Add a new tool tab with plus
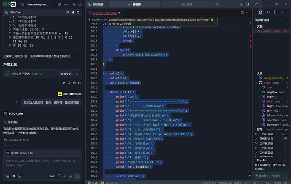Viewport: 291px width, 184px height. [217, 4]
